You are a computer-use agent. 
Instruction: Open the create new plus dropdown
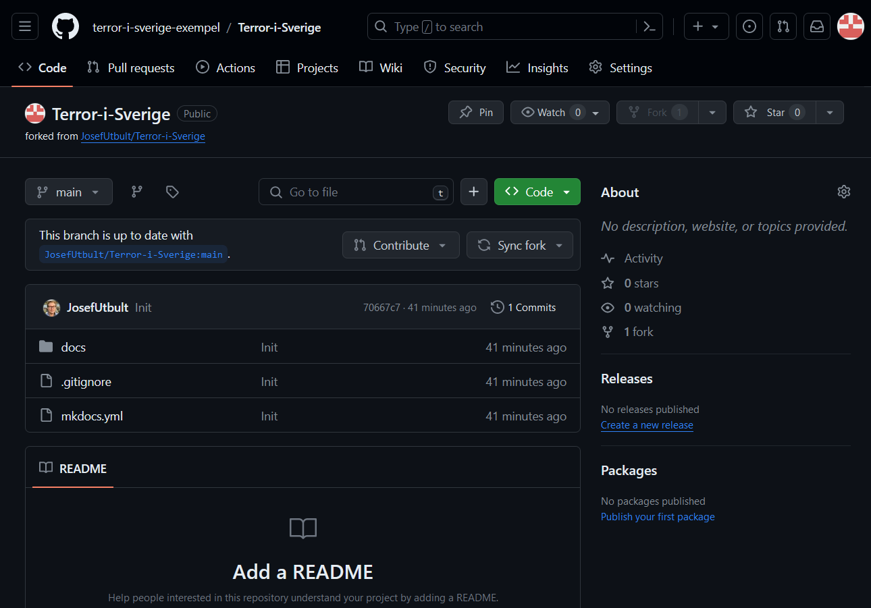(x=706, y=27)
